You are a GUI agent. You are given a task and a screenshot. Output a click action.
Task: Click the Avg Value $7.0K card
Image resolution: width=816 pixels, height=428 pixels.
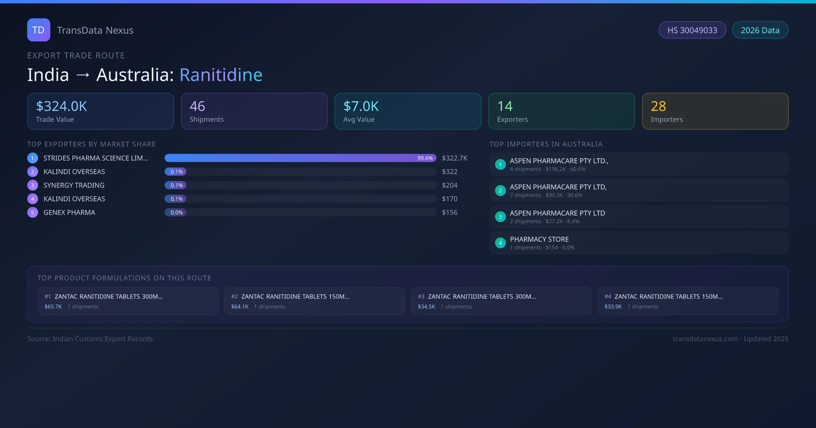coord(408,111)
